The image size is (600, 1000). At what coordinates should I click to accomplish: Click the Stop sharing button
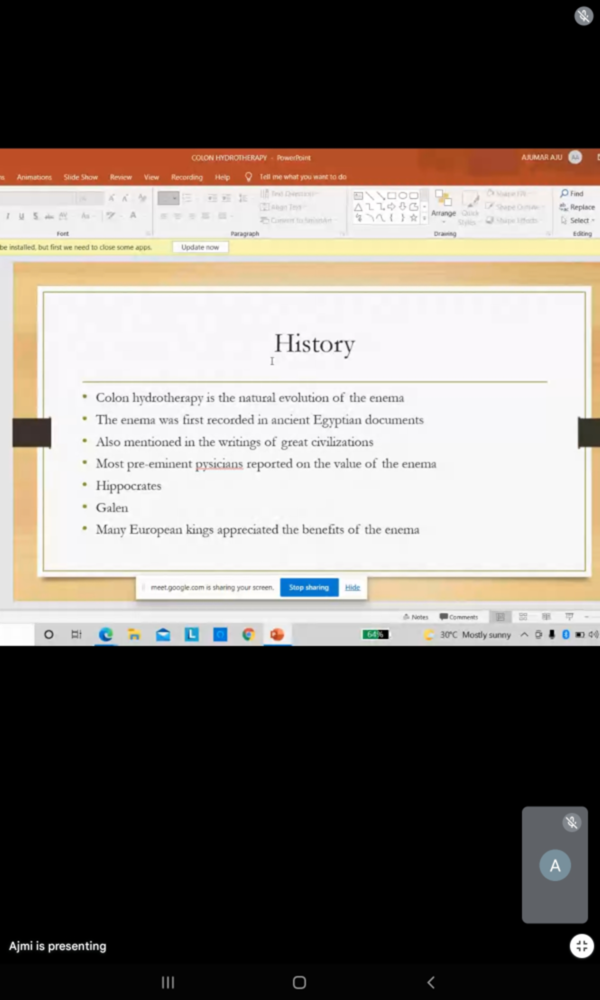click(x=309, y=587)
